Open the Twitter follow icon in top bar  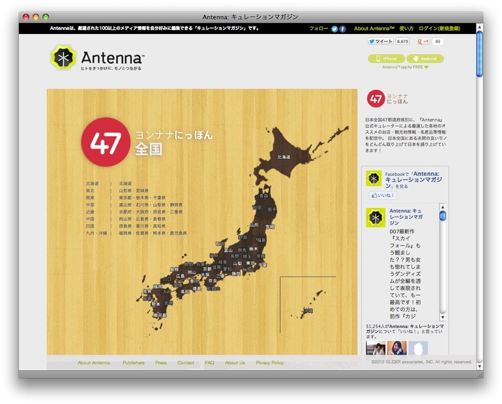[334, 29]
